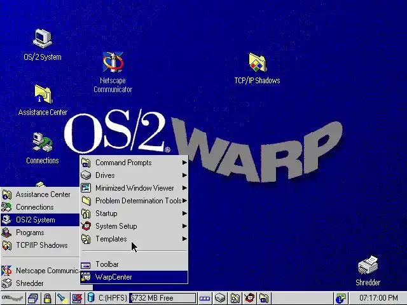Select OS/2 System in the WarpCenter menu

click(40, 220)
